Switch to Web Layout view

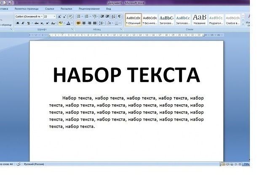click(x=232, y=164)
